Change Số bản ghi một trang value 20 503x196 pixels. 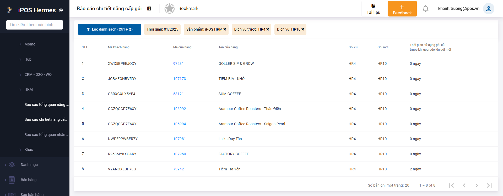point(407,185)
